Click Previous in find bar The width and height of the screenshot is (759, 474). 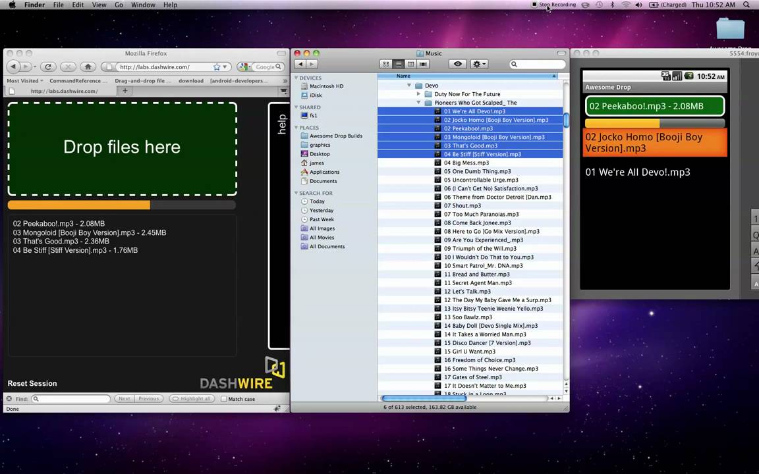pos(149,398)
